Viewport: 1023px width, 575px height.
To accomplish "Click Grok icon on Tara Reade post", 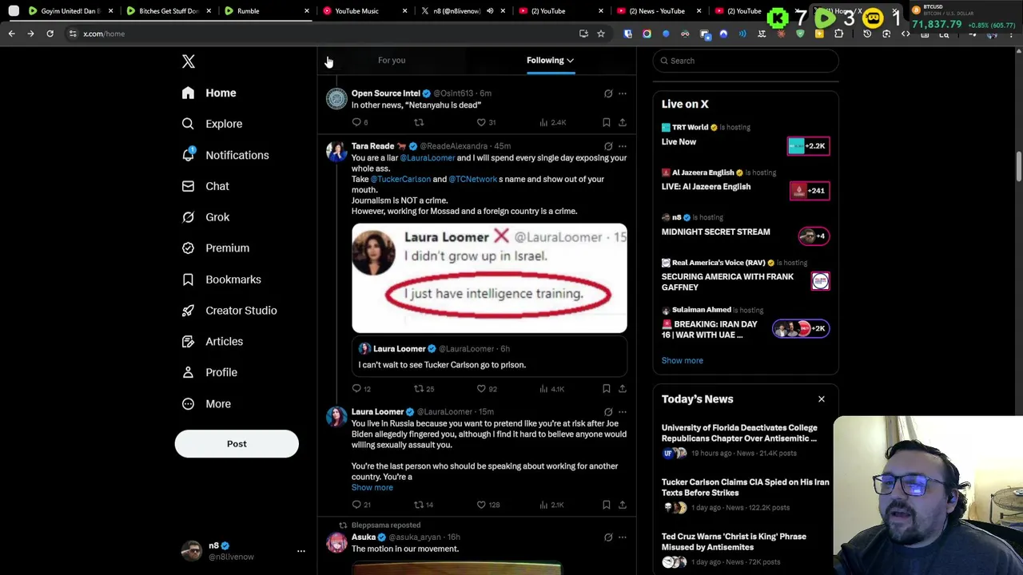I will (608, 146).
